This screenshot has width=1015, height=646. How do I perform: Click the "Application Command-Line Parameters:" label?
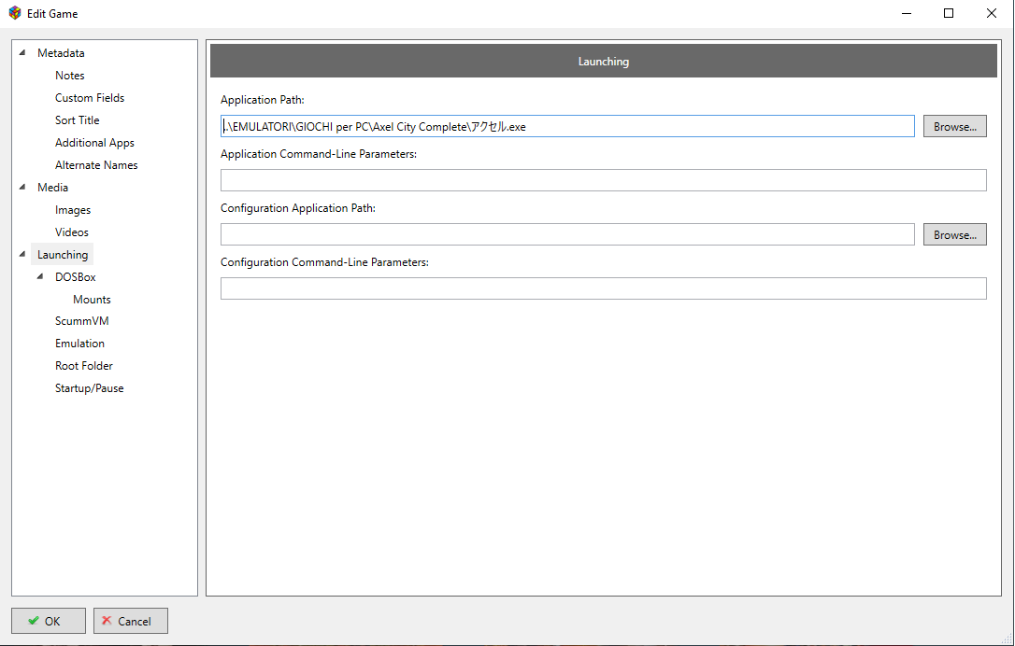click(x=319, y=154)
